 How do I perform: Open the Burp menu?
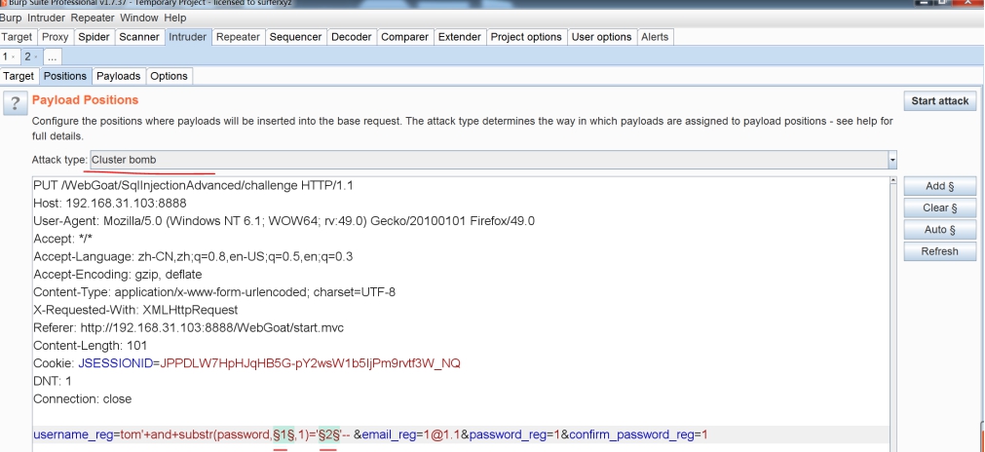(12, 18)
